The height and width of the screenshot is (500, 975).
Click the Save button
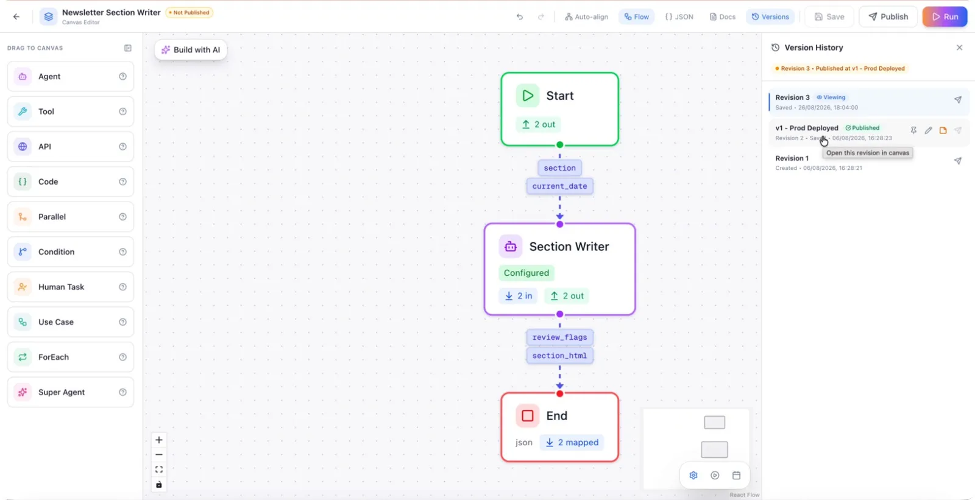[x=829, y=16]
